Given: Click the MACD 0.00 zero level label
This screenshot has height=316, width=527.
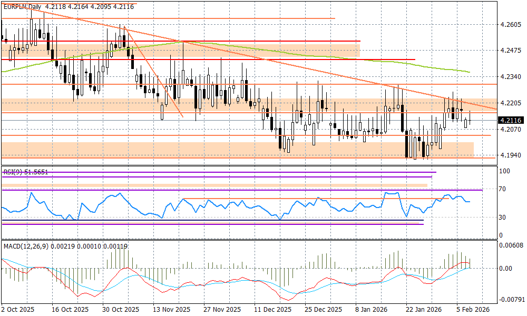Looking at the screenshot, I should pos(506,269).
